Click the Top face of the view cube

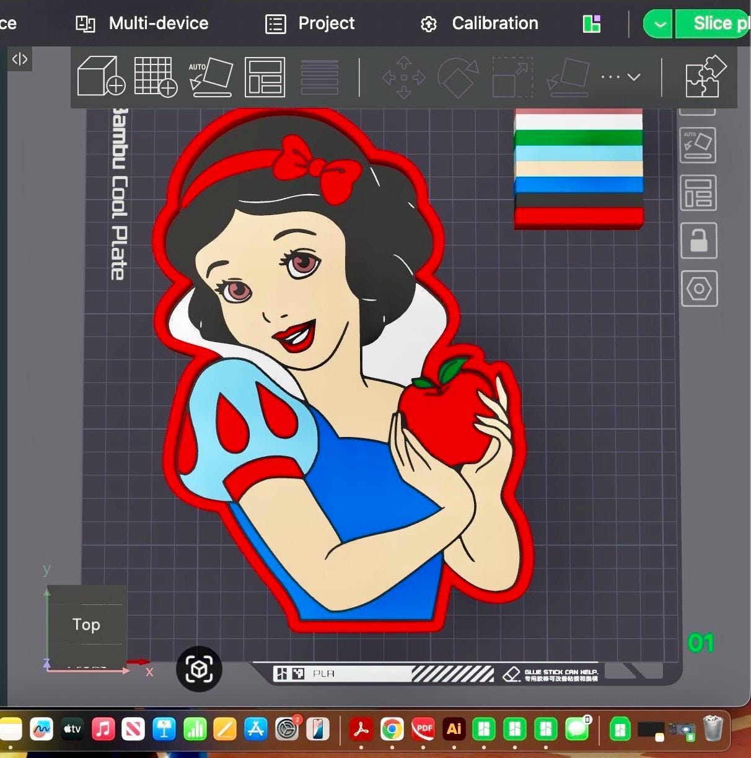click(87, 625)
